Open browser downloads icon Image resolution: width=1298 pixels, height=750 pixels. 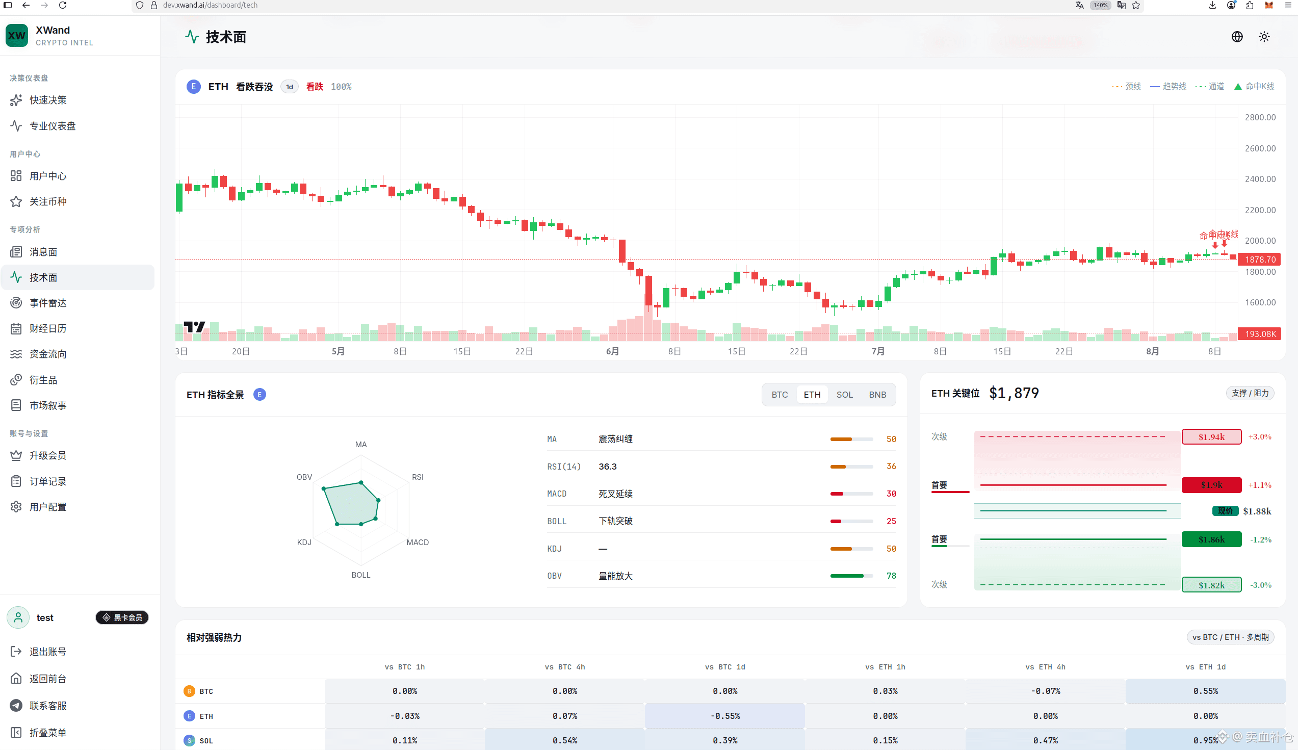1212,5
